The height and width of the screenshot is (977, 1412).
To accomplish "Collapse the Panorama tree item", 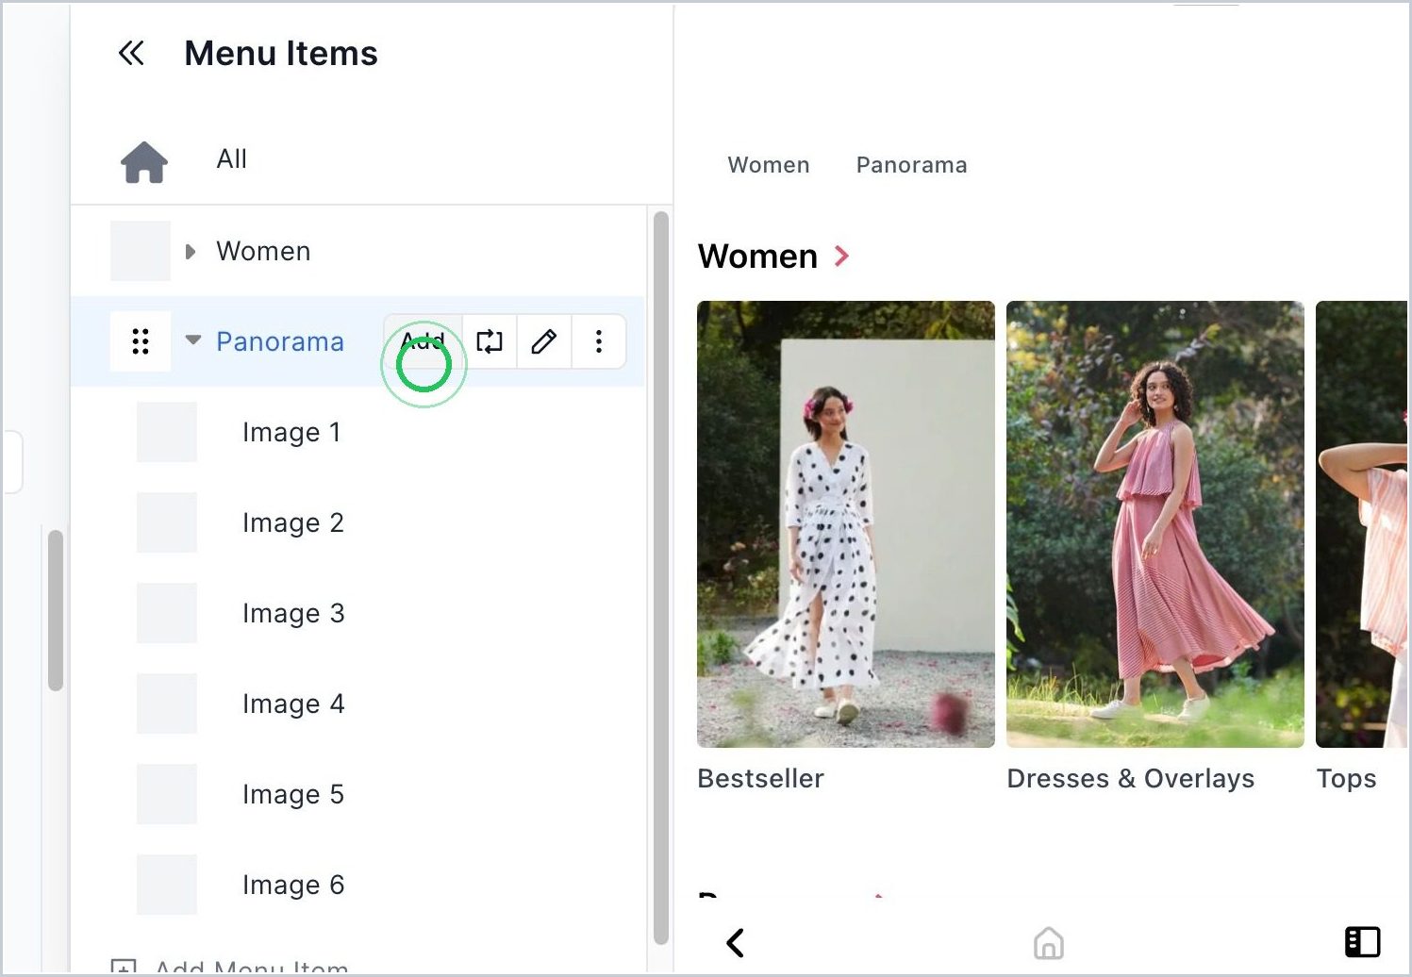I will point(193,340).
